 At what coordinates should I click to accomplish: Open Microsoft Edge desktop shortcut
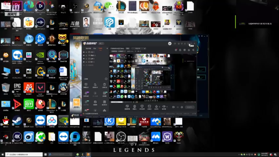[29, 6]
